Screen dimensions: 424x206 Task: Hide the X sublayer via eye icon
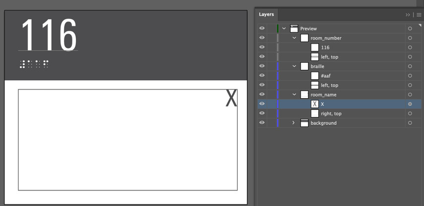click(262, 104)
